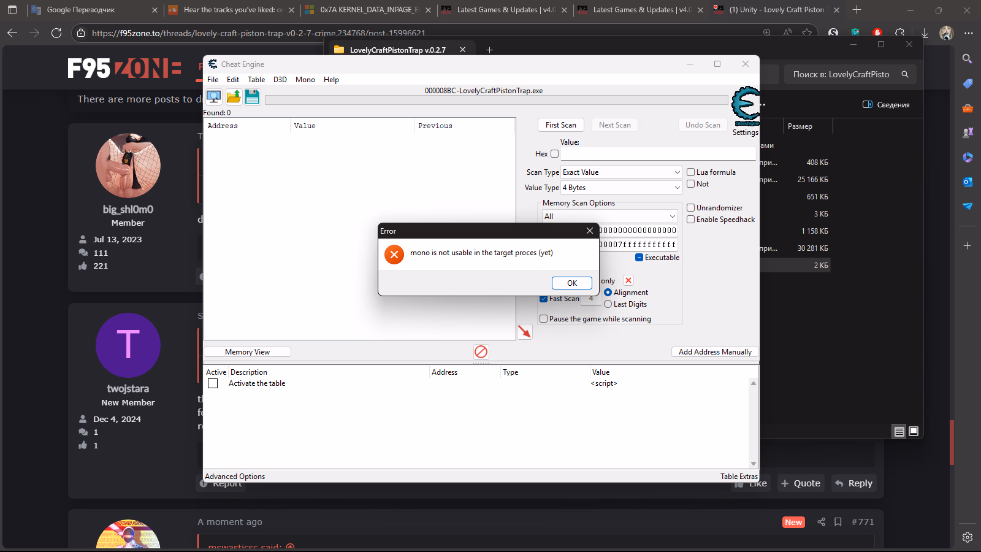This screenshot has width=981, height=552.
Task: Open the Scan Type dropdown
Action: click(x=622, y=172)
